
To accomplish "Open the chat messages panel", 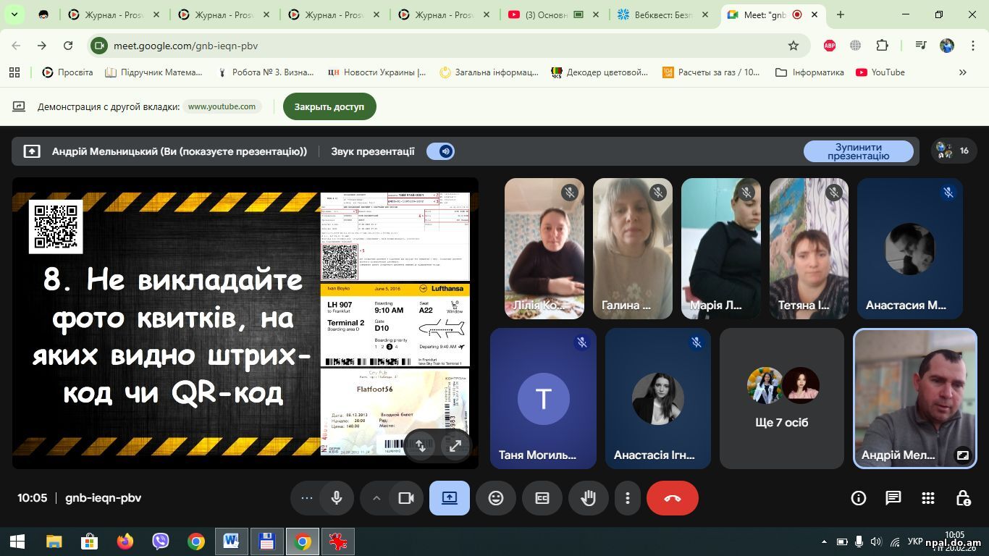I will point(893,498).
